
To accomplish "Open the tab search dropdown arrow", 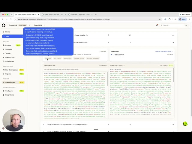I will [x=12, y=15].
